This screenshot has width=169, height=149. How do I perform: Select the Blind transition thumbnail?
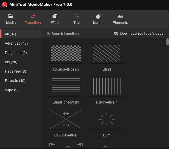[x=107, y=53]
